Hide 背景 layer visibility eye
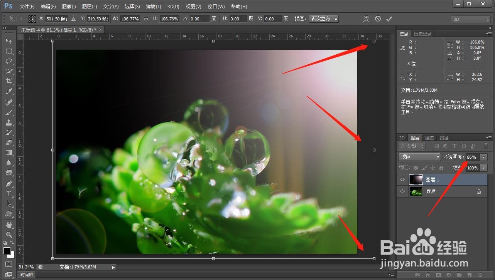The height and width of the screenshot is (280, 495). click(x=403, y=191)
